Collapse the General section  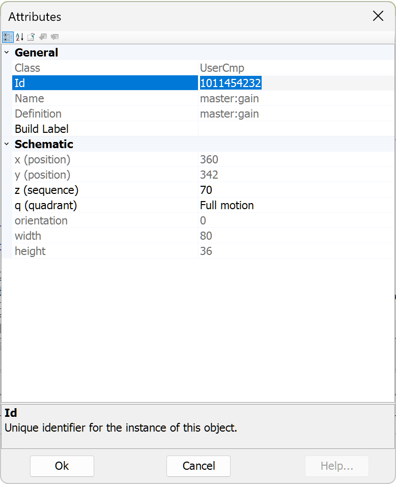click(x=7, y=52)
